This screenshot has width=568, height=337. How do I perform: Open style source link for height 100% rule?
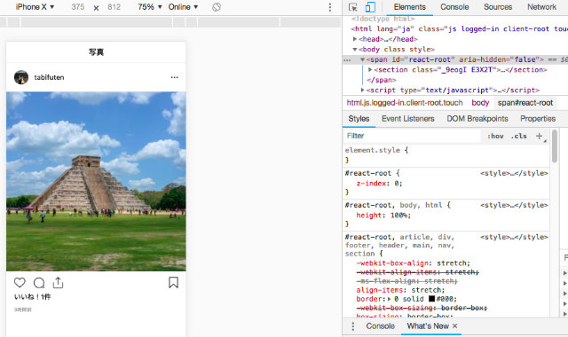click(514, 205)
